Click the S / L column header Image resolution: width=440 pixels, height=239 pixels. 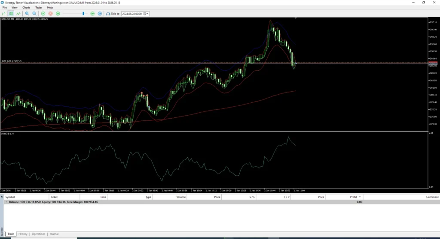(x=239, y=197)
